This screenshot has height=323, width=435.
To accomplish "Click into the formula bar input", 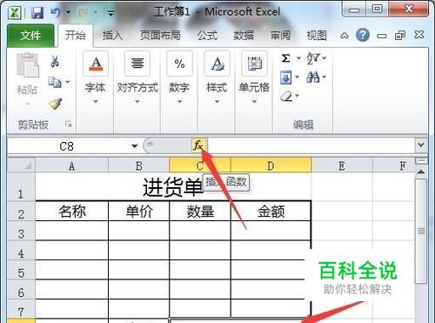I will point(311,145).
